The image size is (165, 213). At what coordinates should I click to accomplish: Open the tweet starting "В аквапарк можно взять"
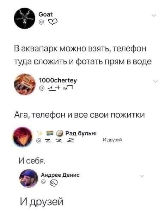click(x=83, y=55)
